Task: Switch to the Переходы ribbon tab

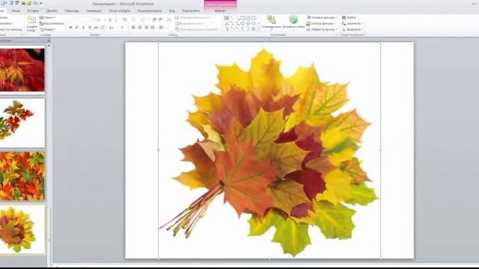Action: click(72, 10)
